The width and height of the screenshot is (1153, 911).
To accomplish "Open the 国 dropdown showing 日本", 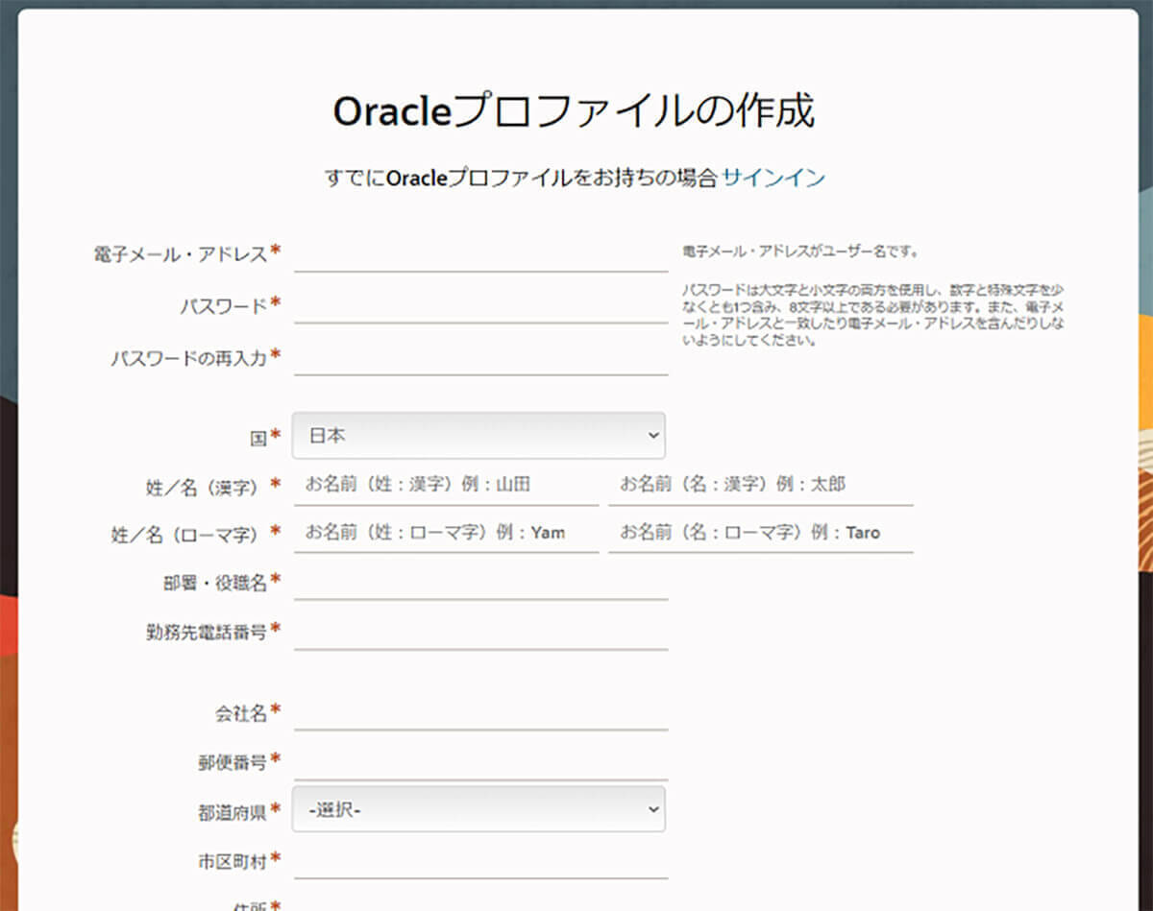I will (478, 436).
